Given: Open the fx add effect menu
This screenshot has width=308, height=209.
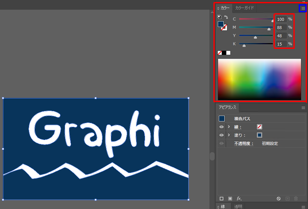Looking at the screenshot, I should click(x=239, y=198).
